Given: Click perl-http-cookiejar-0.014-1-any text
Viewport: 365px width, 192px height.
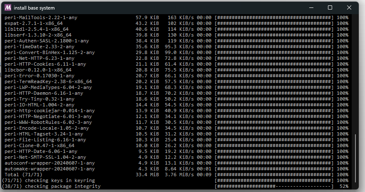Looking at the screenshot, I should tap(50, 111).
